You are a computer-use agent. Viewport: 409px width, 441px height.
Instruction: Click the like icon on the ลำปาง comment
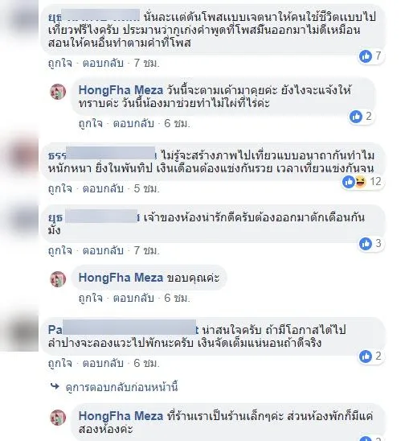coord(366,357)
